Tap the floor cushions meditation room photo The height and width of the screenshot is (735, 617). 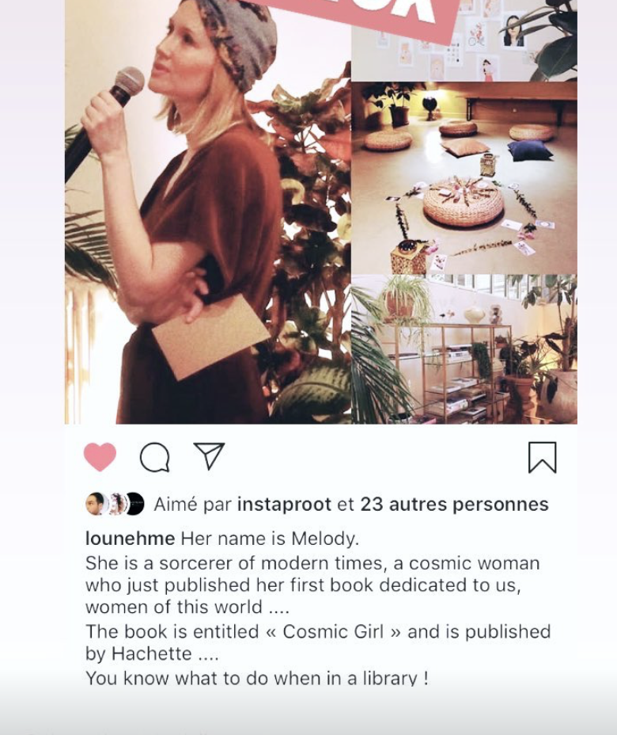464,178
